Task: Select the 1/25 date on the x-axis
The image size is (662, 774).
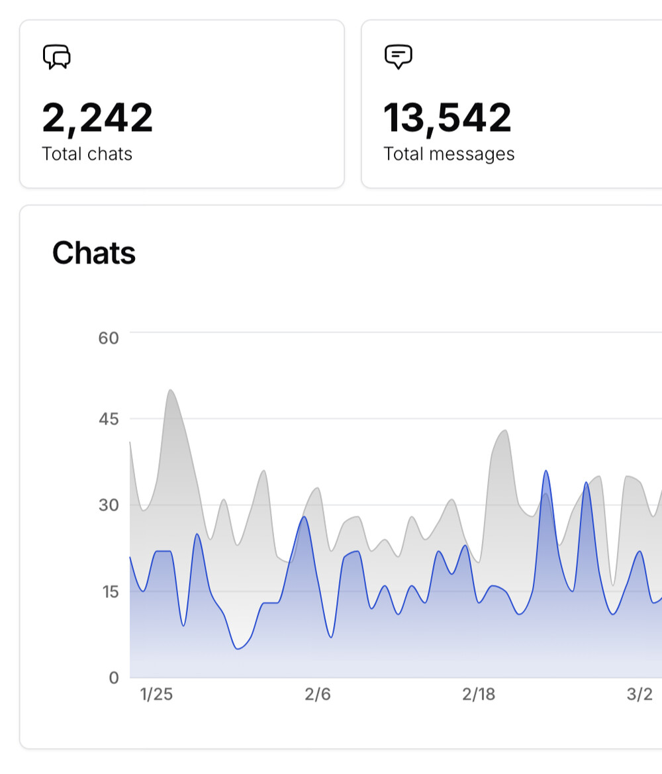Action: click(157, 695)
